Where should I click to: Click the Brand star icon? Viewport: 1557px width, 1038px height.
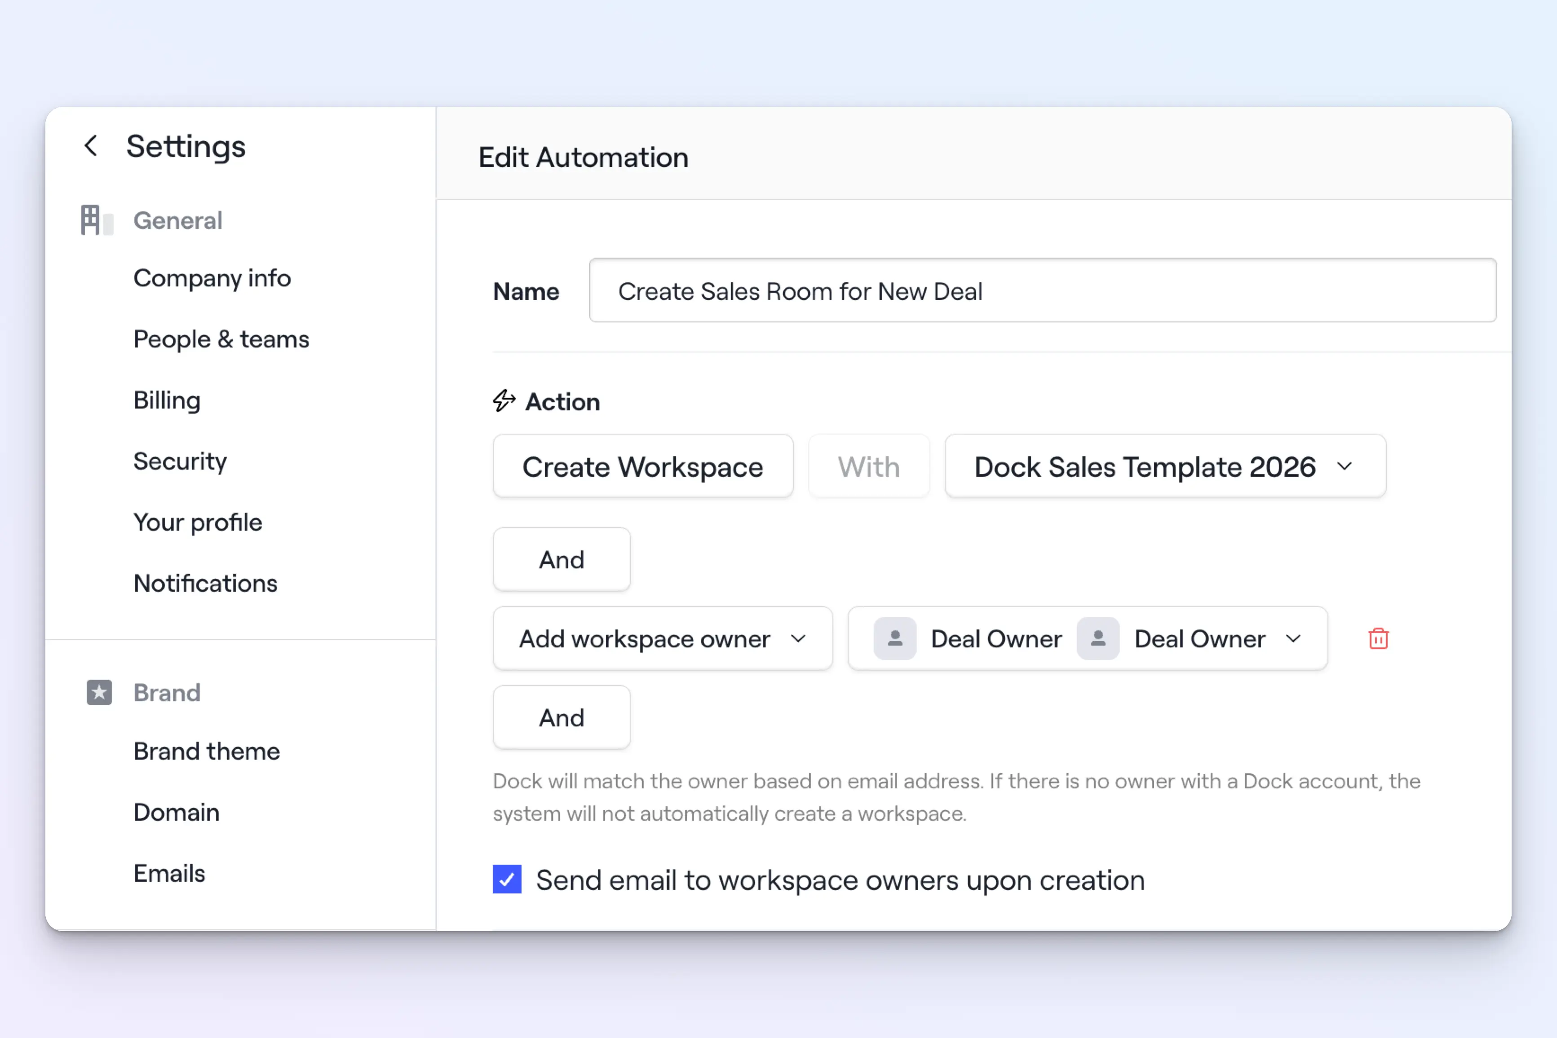click(x=99, y=692)
